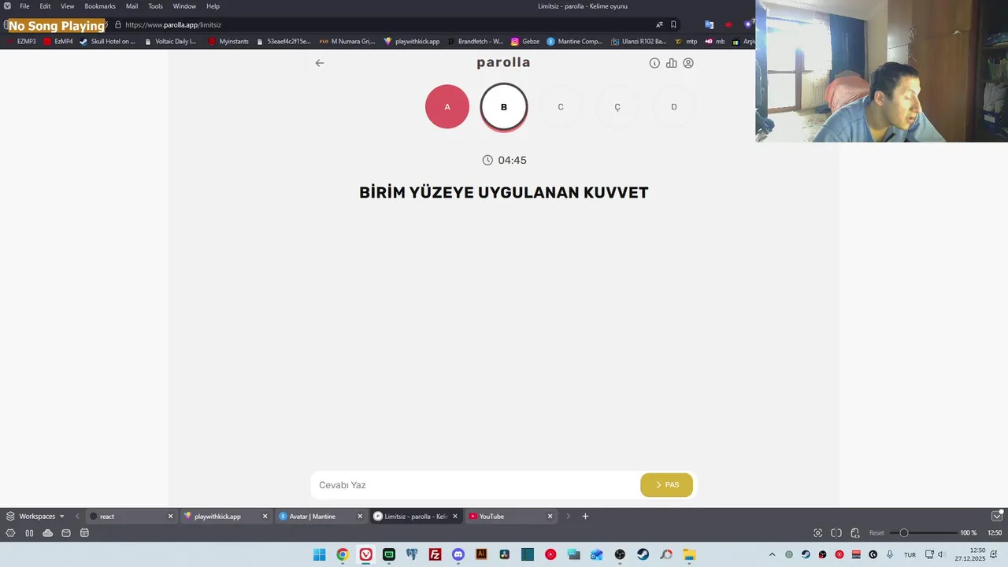Open Google Chrome from taskbar
This screenshot has width=1008, height=567.
(343, 554)
